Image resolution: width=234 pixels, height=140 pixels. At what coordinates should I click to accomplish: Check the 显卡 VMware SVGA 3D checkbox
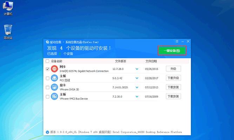point(47,87)
